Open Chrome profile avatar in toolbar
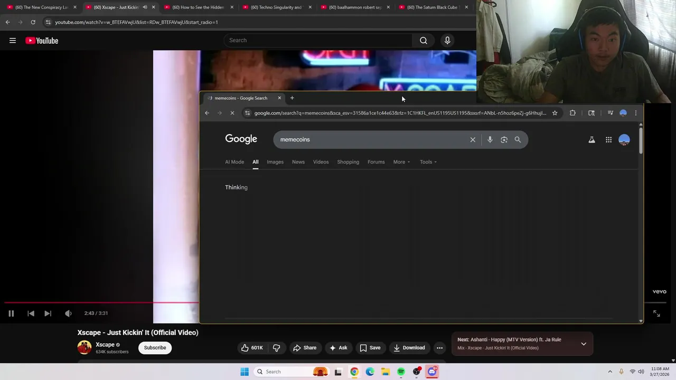Screen dimensions: 676x380 coord(623,113)
